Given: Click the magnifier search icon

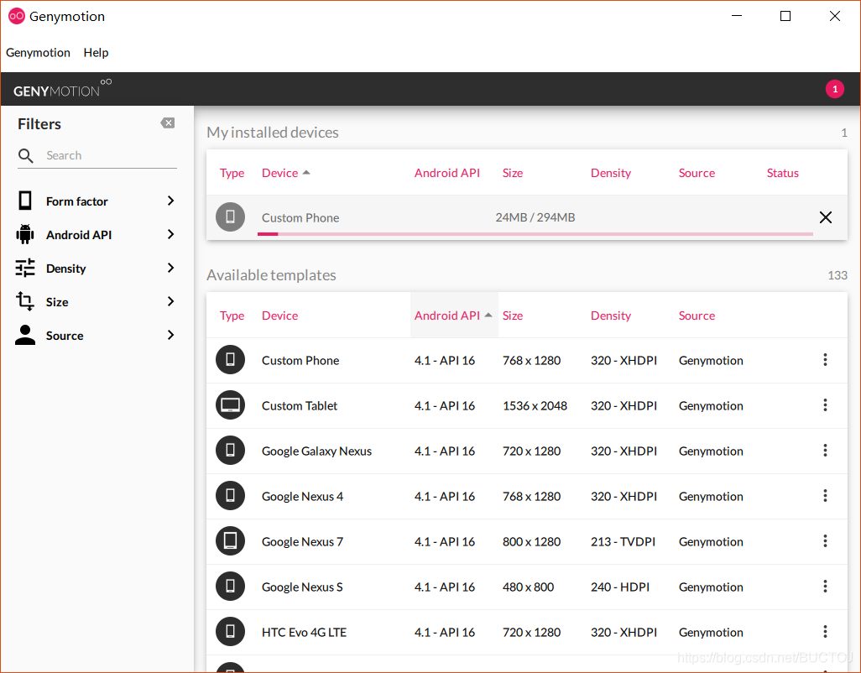Looking at the screenshot, I should [x=26, y=156].
